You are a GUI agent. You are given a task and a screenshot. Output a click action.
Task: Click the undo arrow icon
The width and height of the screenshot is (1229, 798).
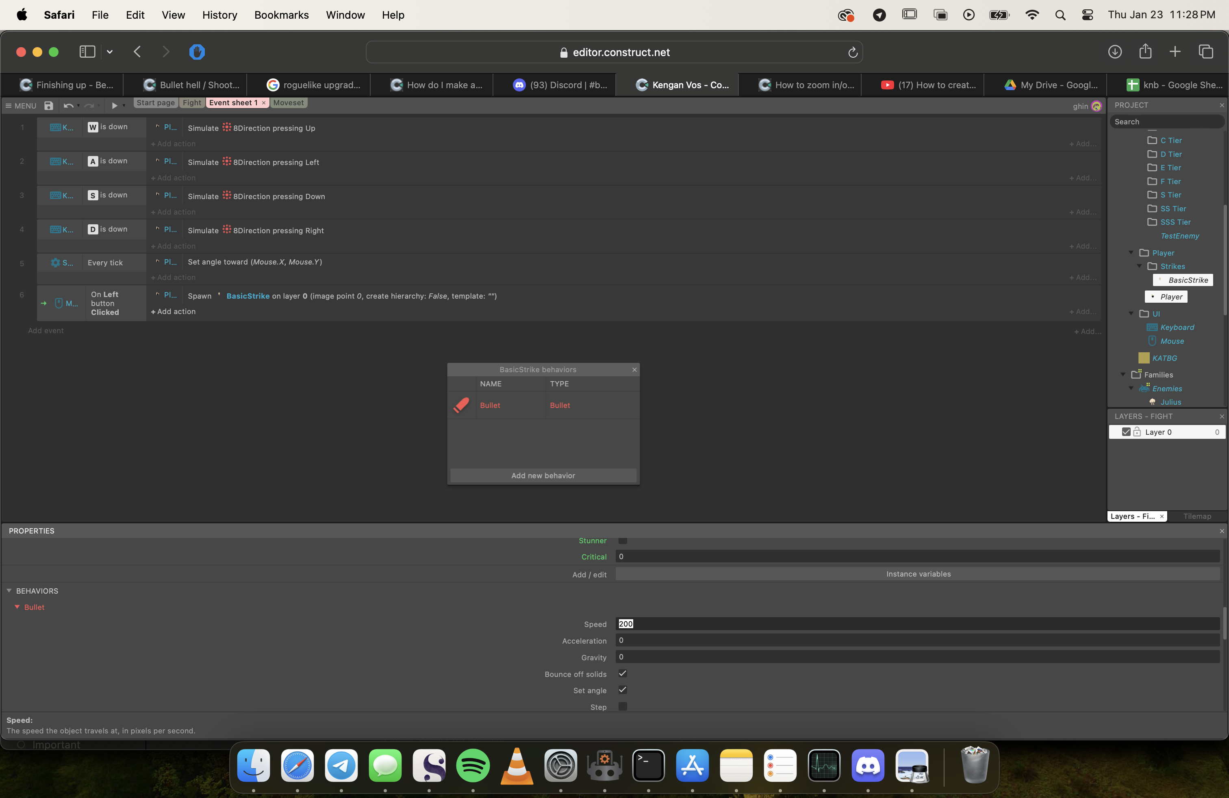67,105
